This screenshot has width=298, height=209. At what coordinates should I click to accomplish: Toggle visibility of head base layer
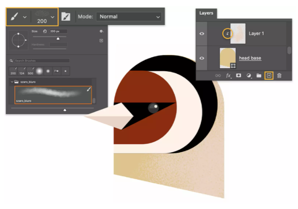point(202,58)
